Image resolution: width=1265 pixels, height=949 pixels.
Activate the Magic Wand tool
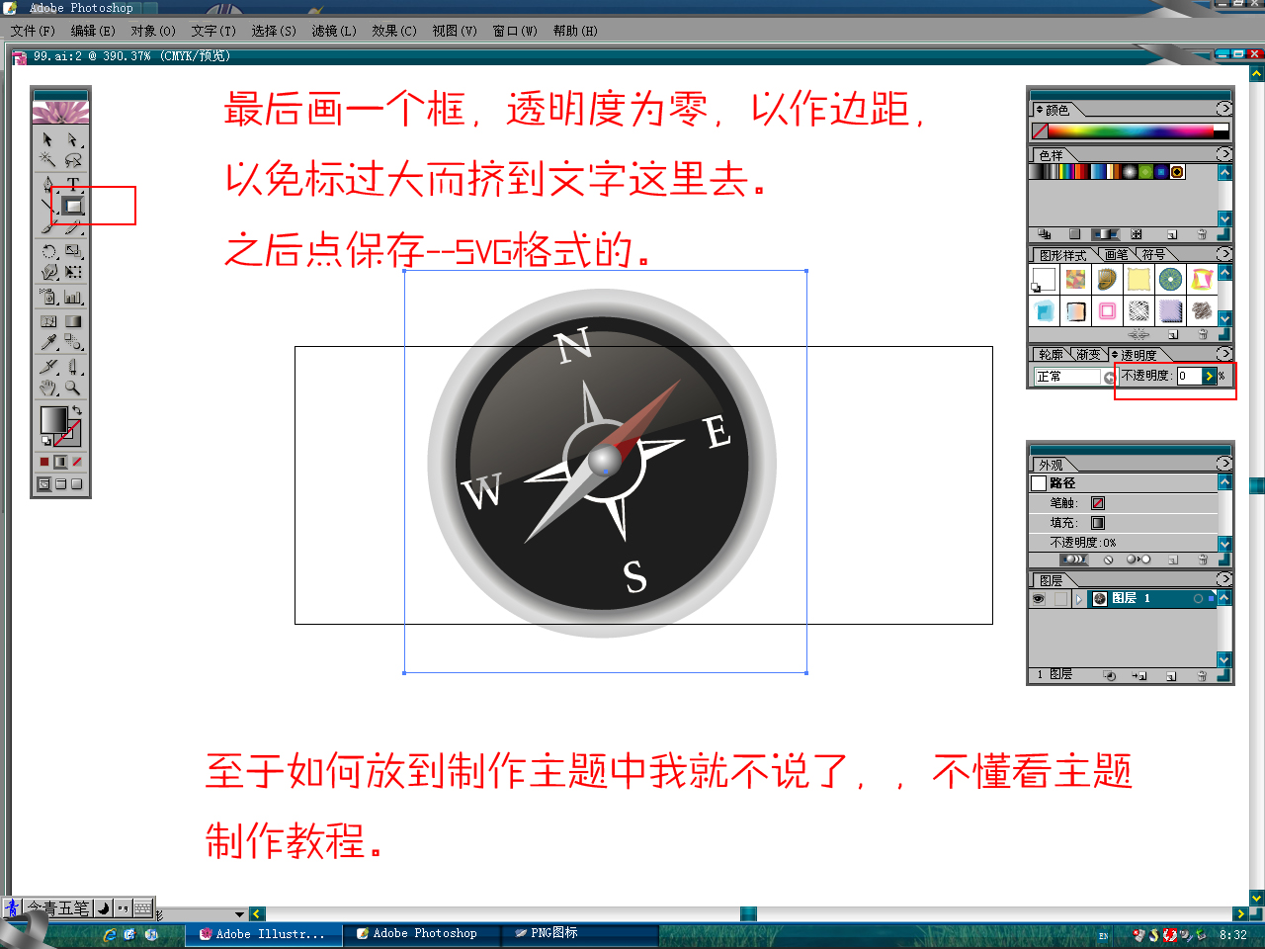coord(47,160)
